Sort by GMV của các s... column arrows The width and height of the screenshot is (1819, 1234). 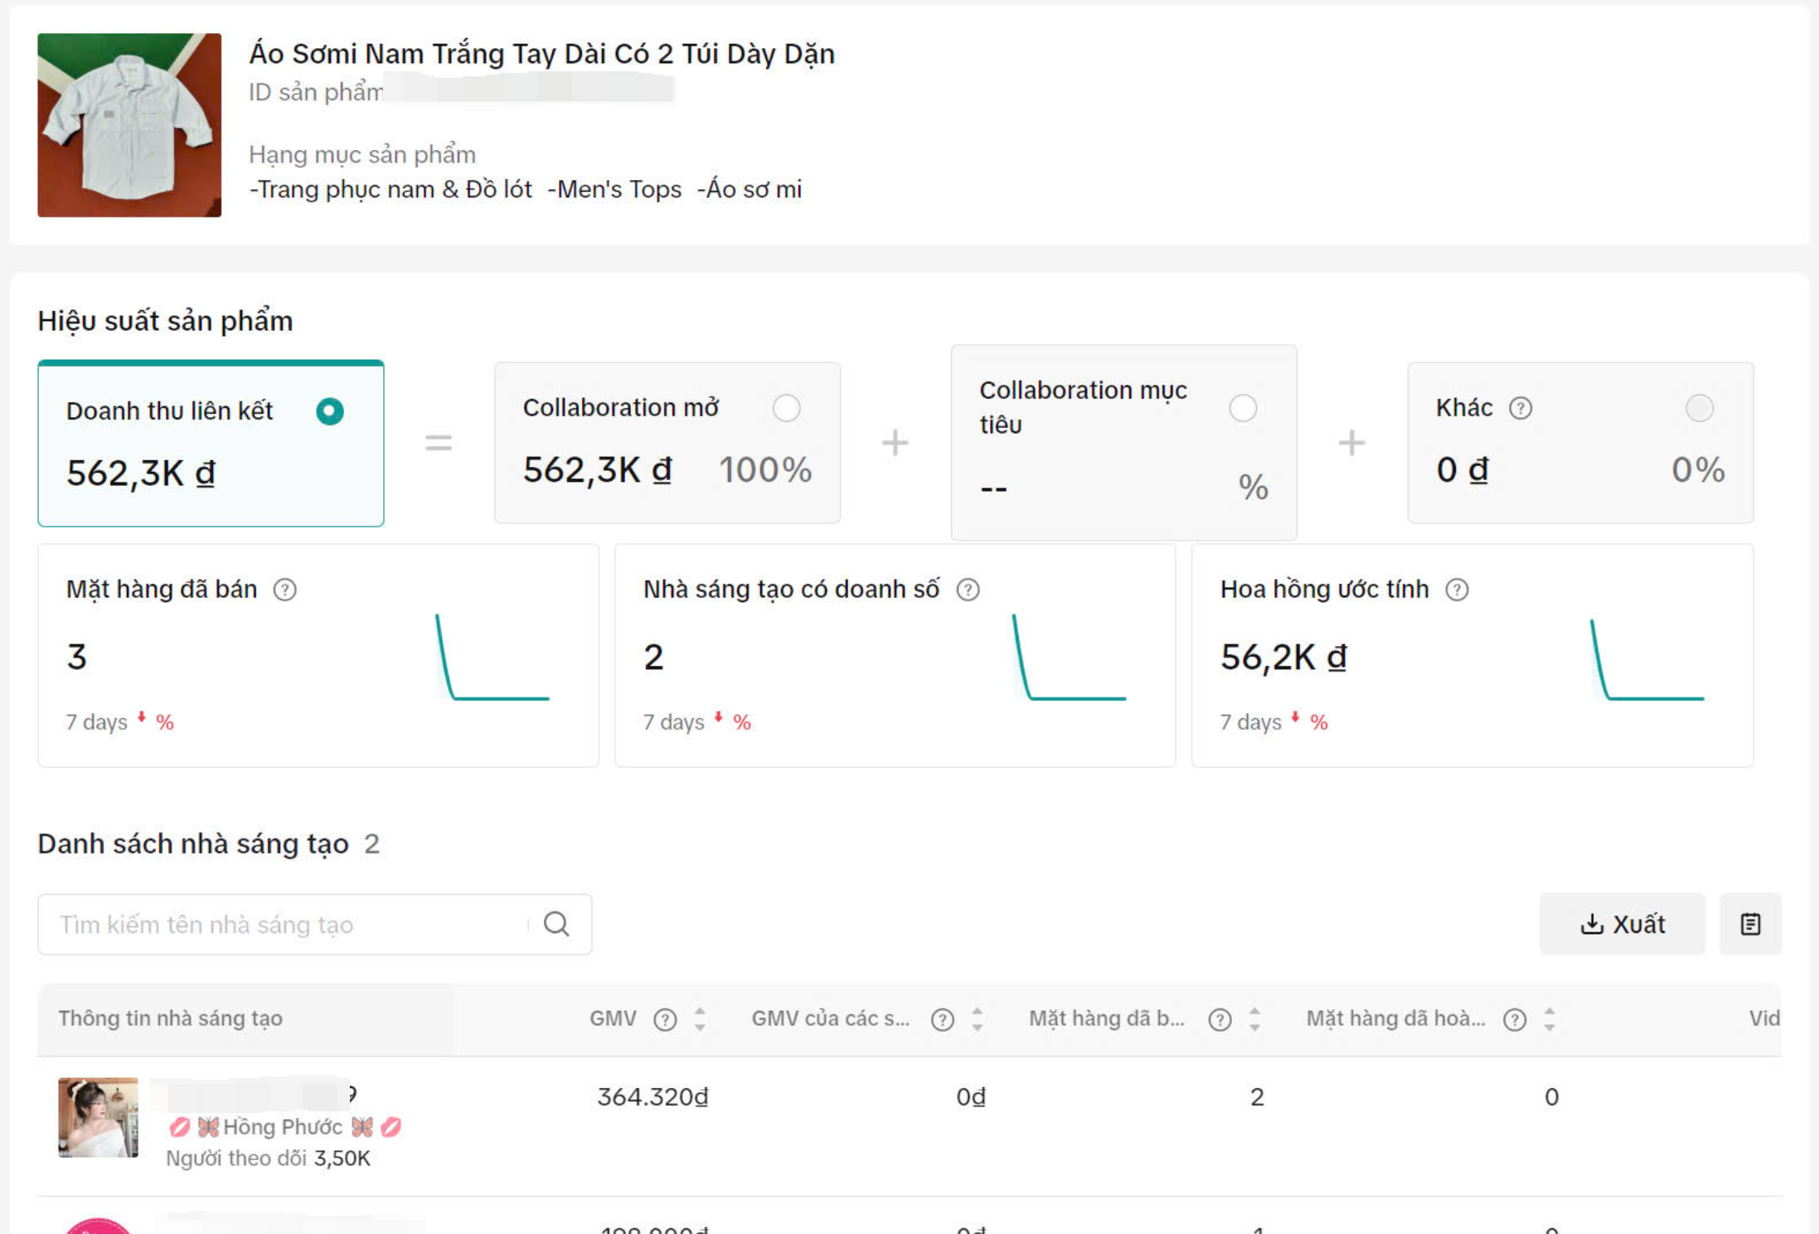pos(977,1019)
